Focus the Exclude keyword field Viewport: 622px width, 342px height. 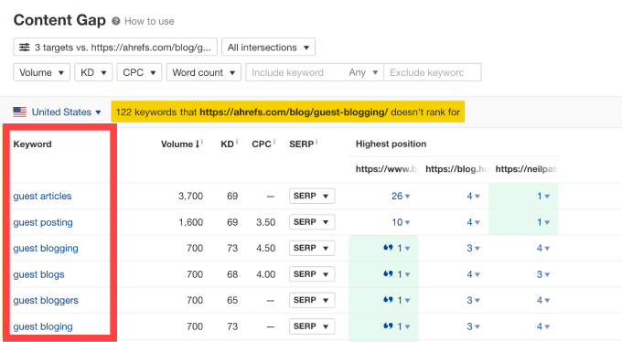coord(433,72)
